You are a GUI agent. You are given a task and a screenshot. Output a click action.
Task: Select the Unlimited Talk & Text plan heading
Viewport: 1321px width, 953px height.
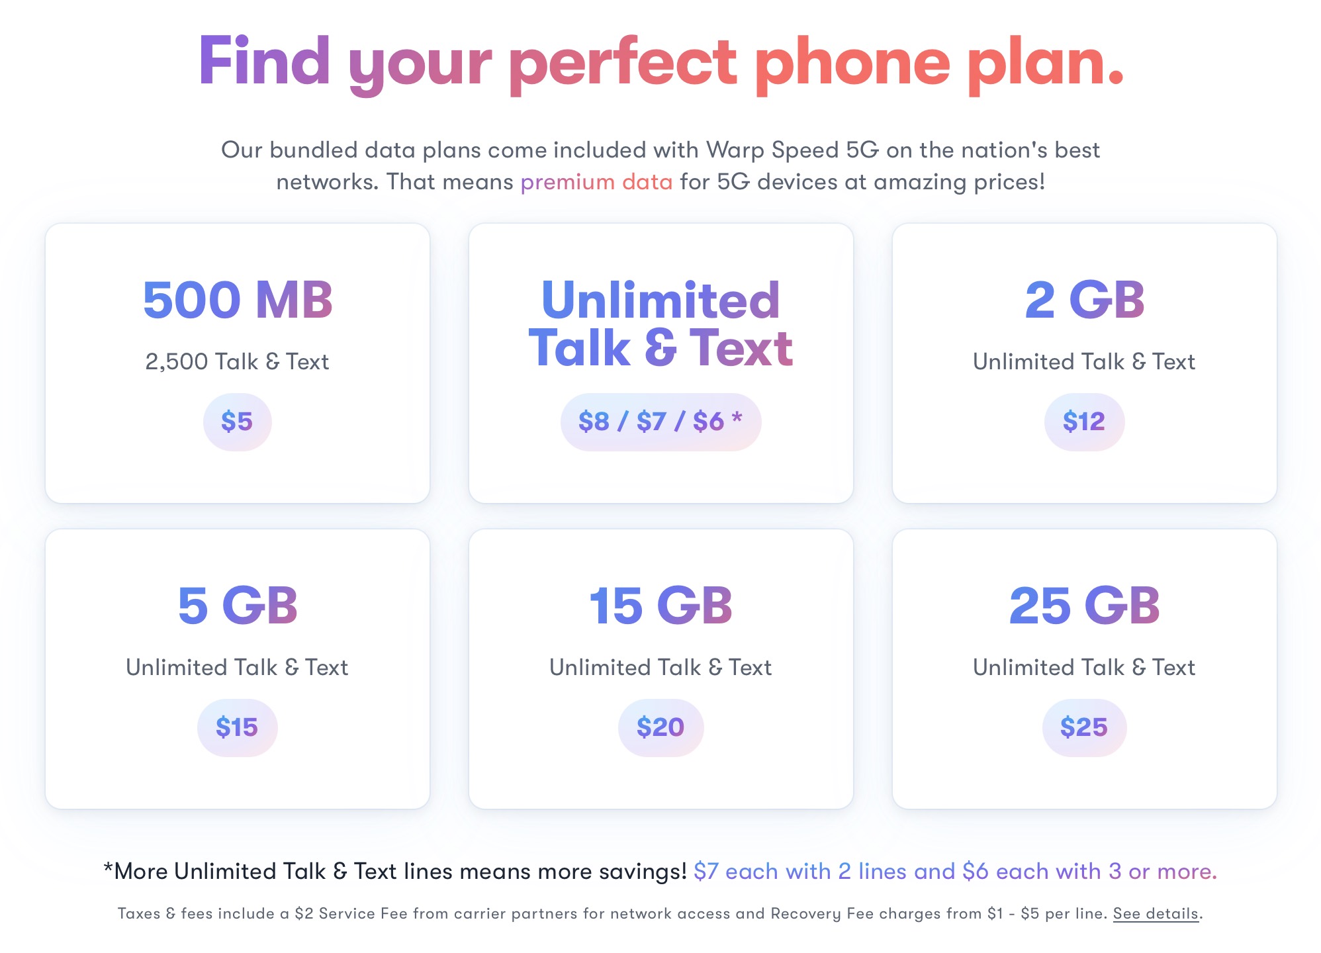point(660,324)
